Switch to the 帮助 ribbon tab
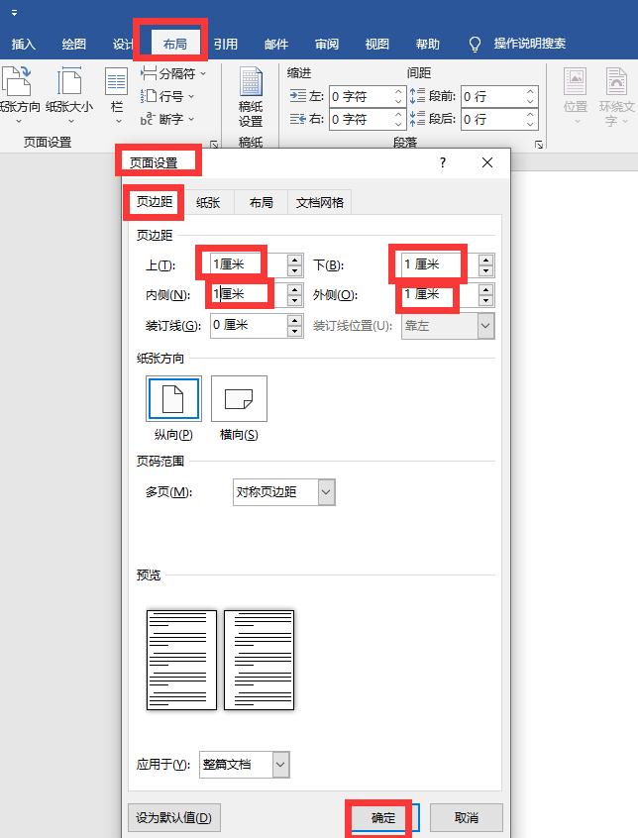 [427, 44]
